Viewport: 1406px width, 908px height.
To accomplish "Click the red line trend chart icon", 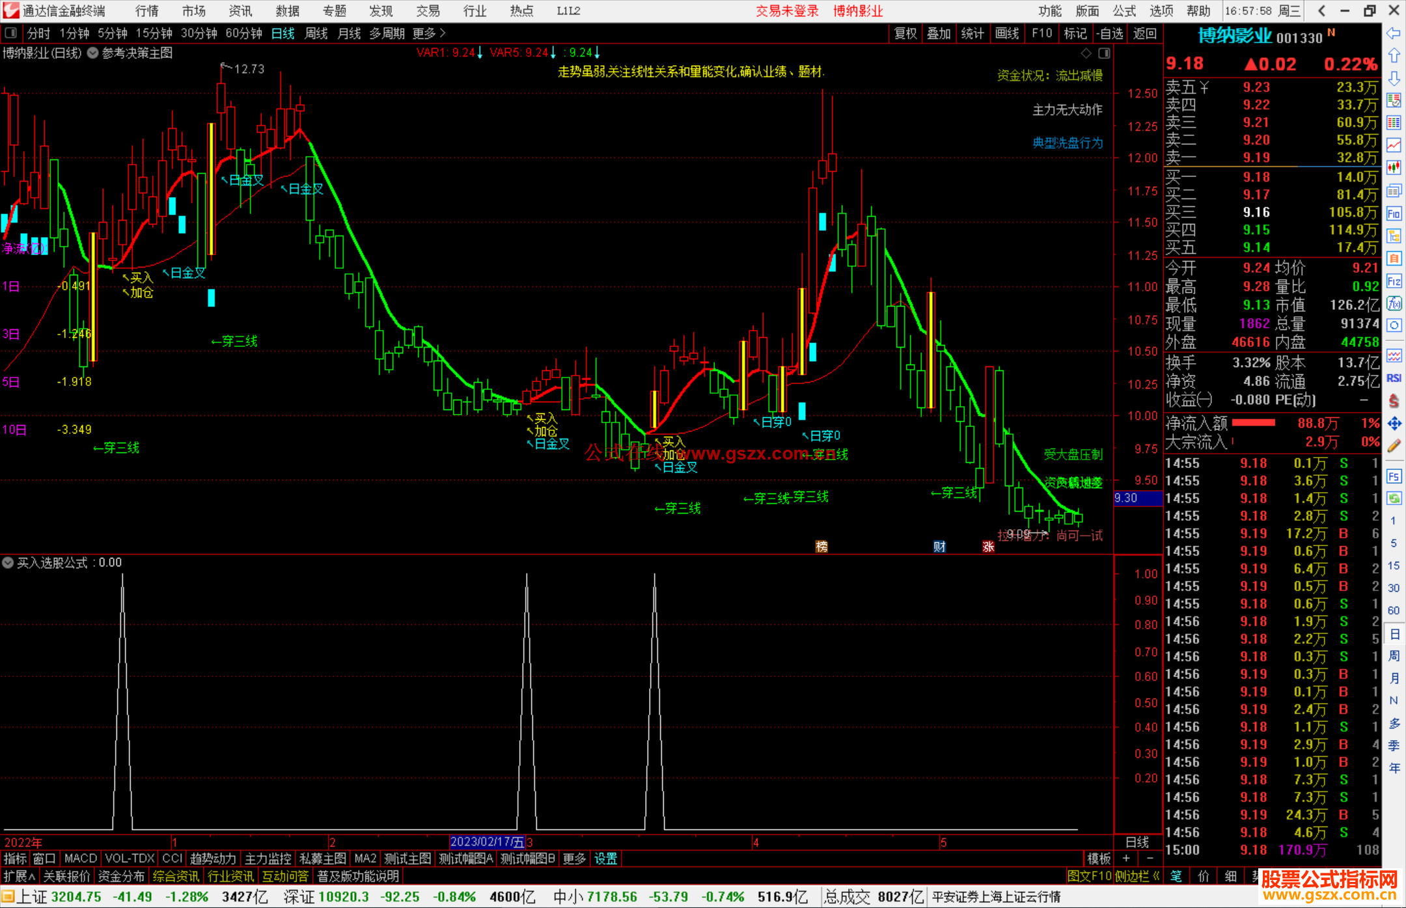I will tap(1394, 145).
